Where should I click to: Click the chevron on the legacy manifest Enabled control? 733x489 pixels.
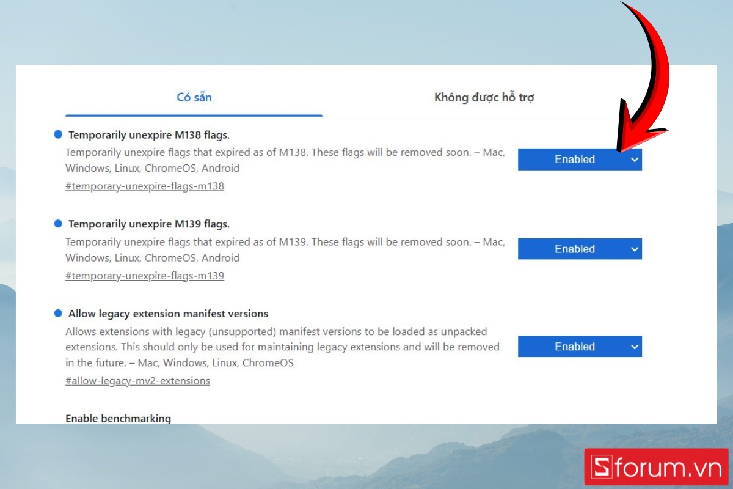pos(634,347)
